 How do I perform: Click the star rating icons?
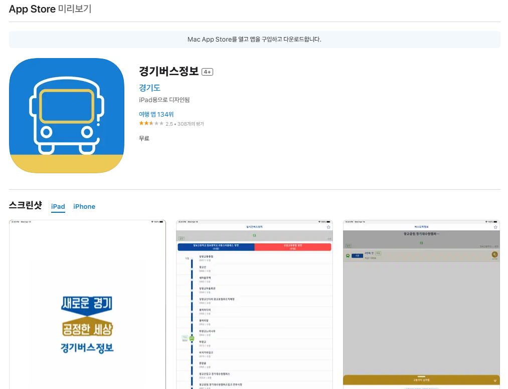click(x=151, y=123)
